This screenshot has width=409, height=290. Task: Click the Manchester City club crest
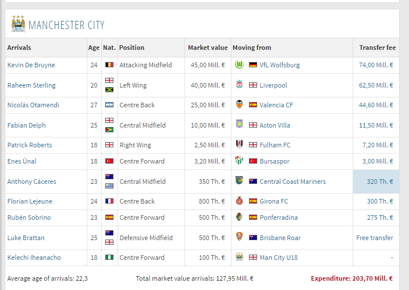point(18,24)
